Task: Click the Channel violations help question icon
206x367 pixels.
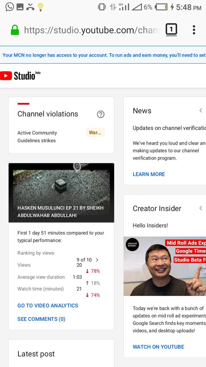Action: click(x=101, y=114)
